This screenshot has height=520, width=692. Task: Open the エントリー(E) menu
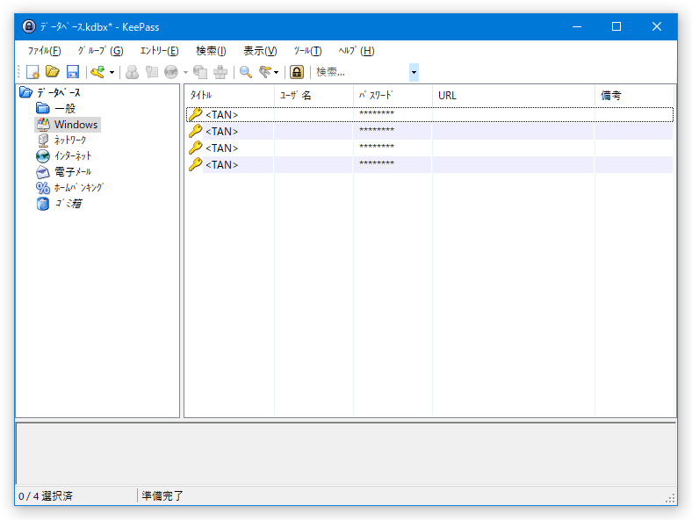pos(159,51)
